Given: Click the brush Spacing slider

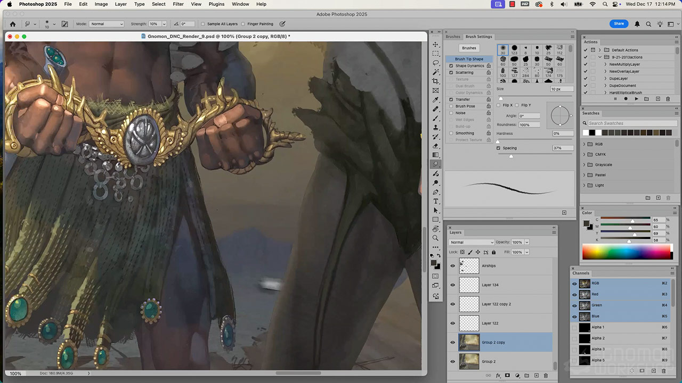Looking at the screenshot, I should (x=511, y=156).
